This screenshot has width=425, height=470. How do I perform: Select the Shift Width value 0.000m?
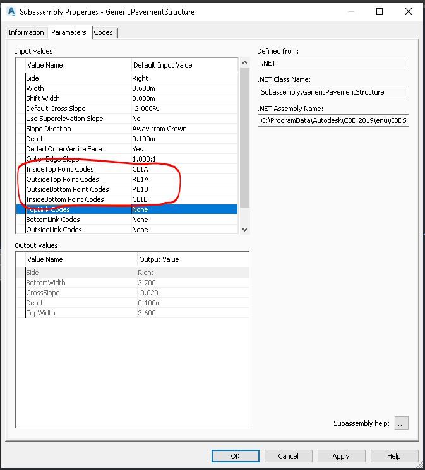(184, 98)
